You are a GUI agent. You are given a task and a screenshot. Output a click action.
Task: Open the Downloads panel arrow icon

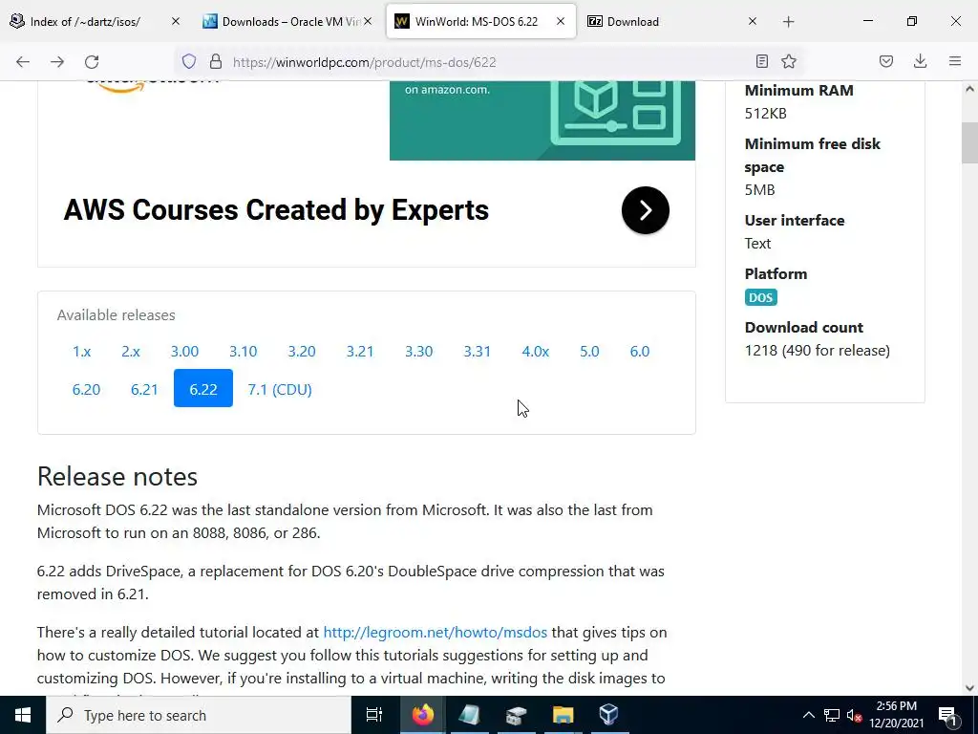click(x=920, y=61)
